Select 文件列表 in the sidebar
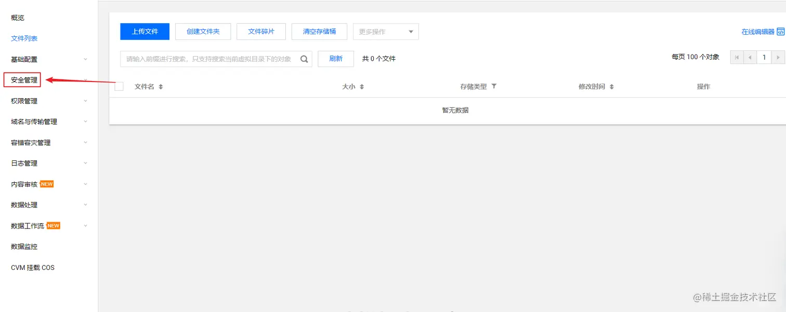This screenshot has height=312, width=786. pos(24,38)
